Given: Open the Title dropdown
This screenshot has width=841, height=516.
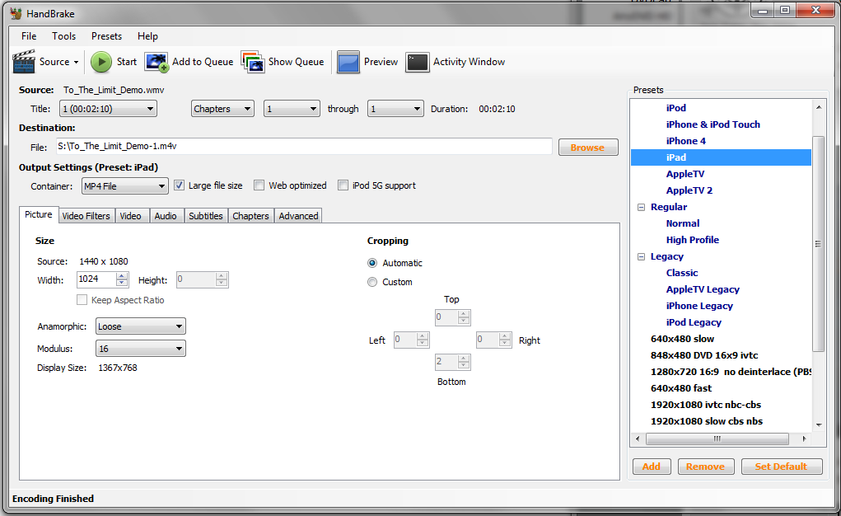Looking at the screenshot, I should pyautogui.click(x=108, y=109).
